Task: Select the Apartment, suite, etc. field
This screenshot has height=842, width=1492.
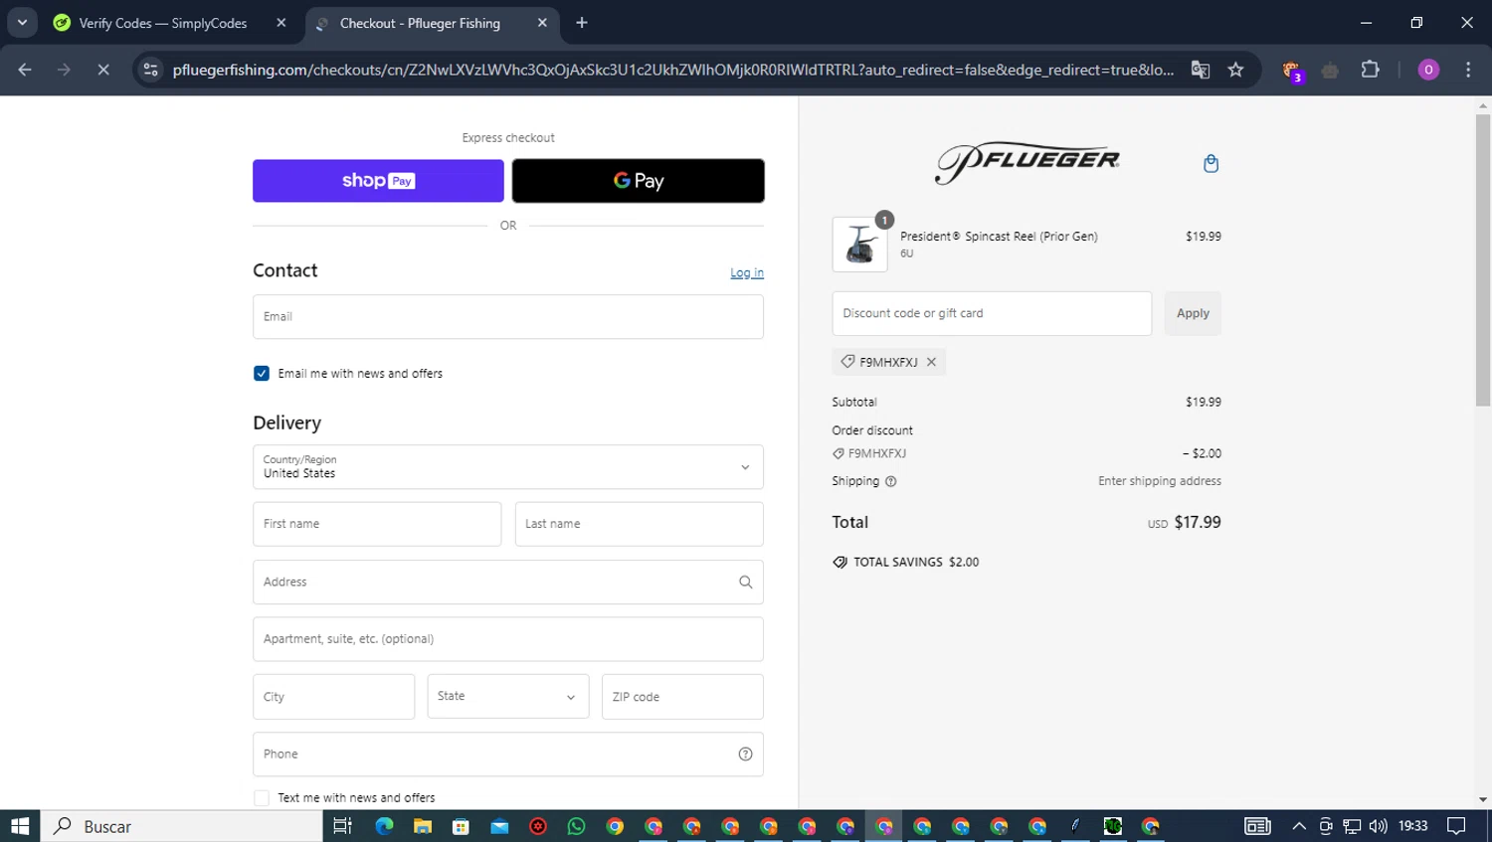Action: (508, 639)
